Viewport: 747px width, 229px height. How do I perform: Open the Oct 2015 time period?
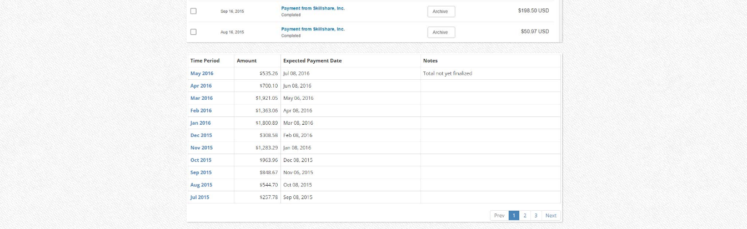(x=201, y=160)
